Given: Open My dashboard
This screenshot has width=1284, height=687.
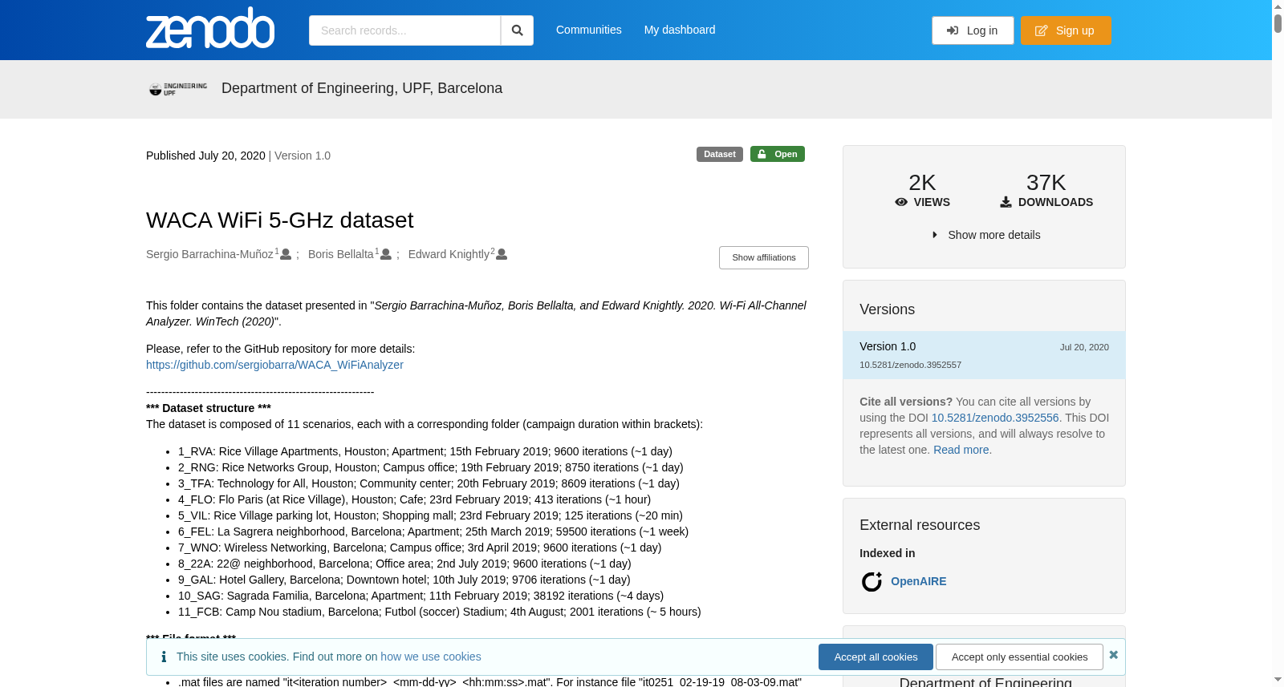Looking at the screenshot, I should click(x=680, y=30).
